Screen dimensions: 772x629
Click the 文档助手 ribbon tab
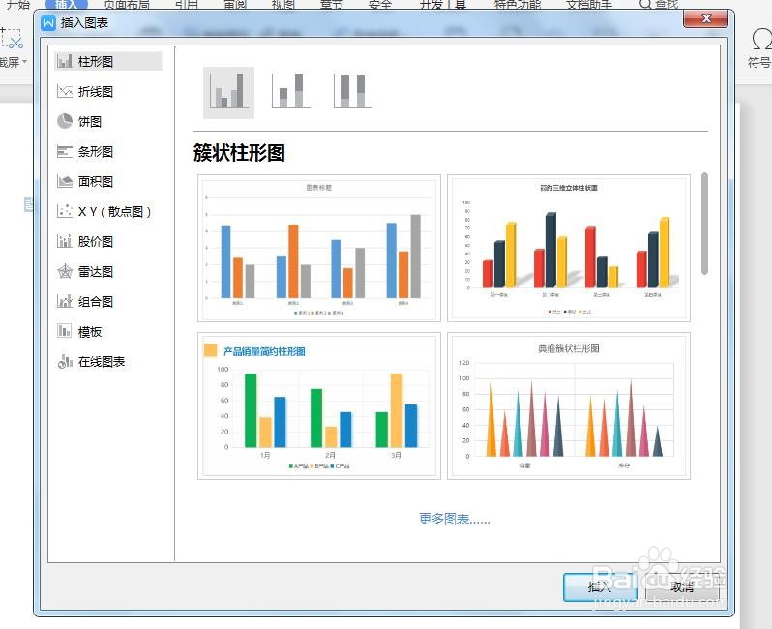point(589,5)
